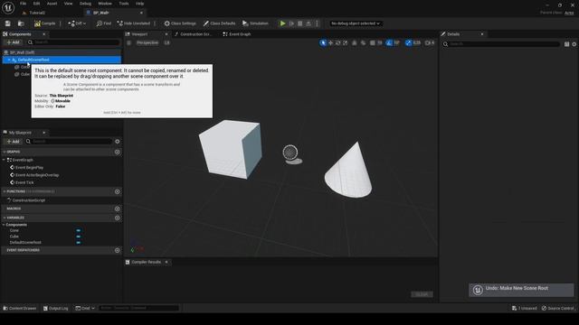This screenshot has width=579, height=325.
Task: Click the Eject button in toolbar
Action: point(308,23)
